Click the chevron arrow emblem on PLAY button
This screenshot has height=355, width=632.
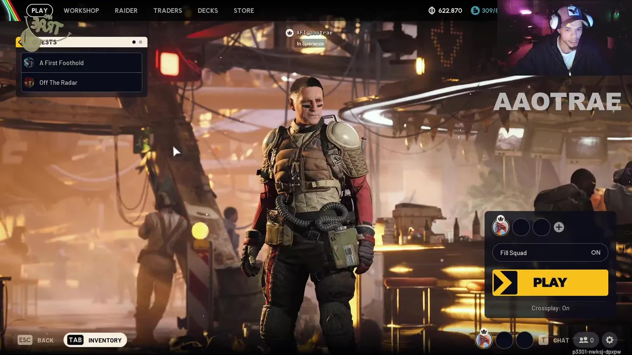[x=505, y=283]
